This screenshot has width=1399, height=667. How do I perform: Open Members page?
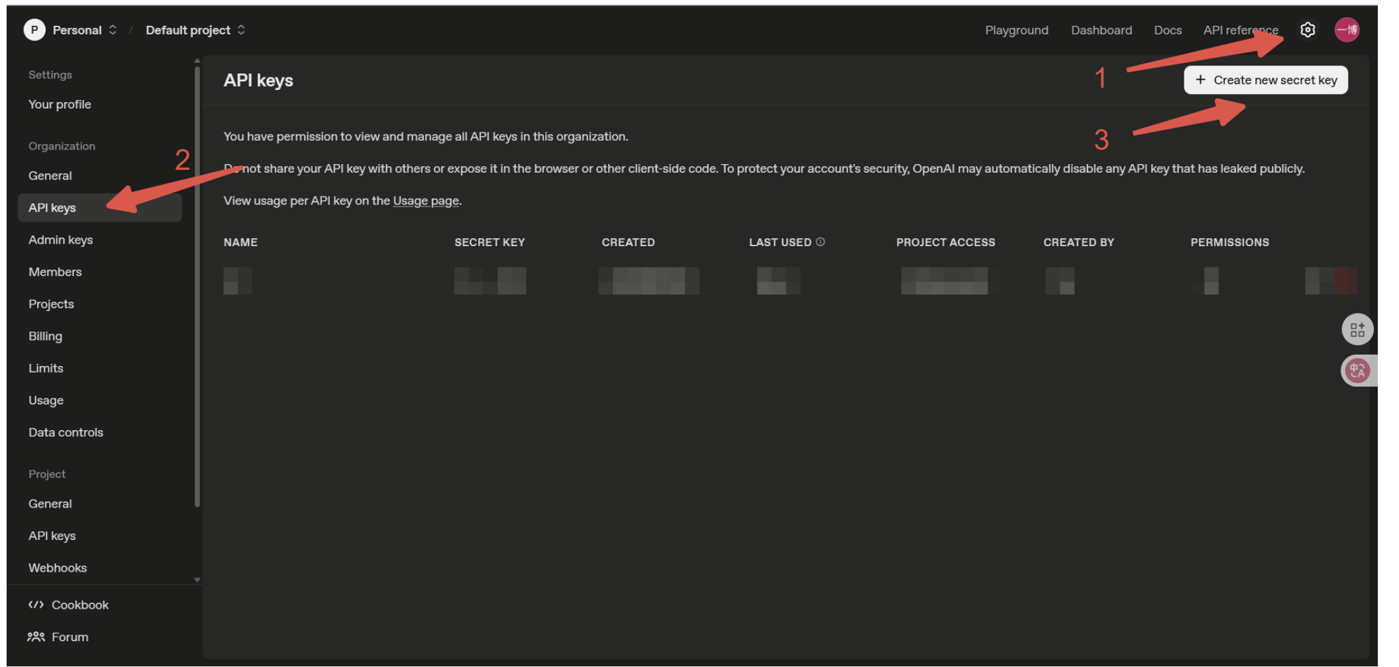click(x=55, y=272)
